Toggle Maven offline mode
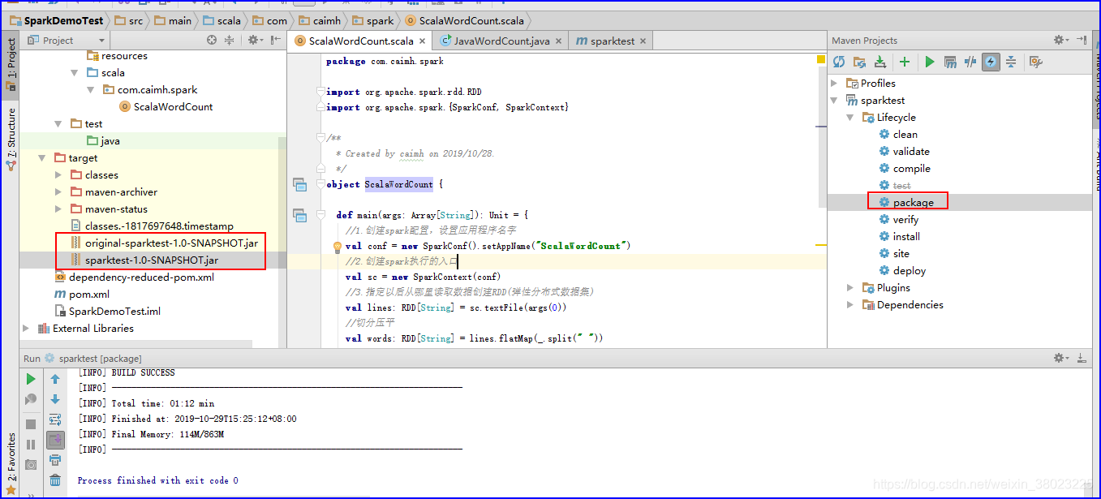 991,62
